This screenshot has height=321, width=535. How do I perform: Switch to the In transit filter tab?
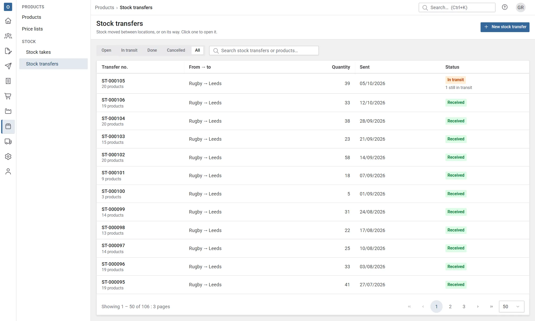pyautogui.click(x=129, y=50)
